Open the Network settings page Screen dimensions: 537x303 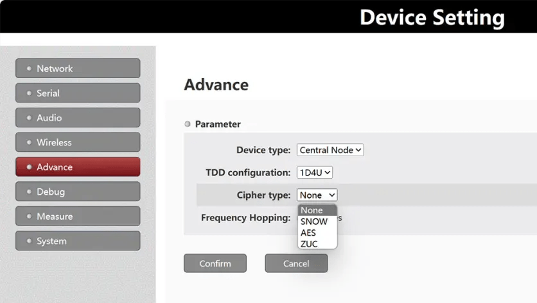coord(78,69)
